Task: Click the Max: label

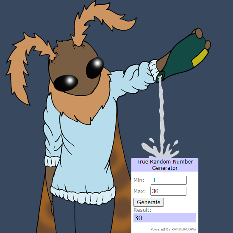Action: 139,191
